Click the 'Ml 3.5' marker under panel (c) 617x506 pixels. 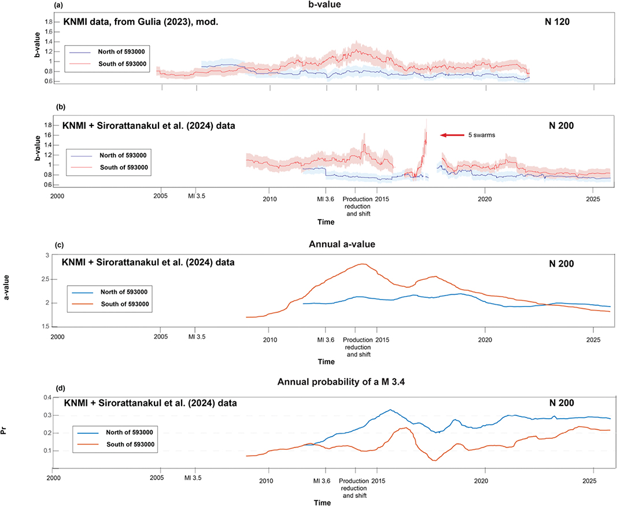click(197, 337)
